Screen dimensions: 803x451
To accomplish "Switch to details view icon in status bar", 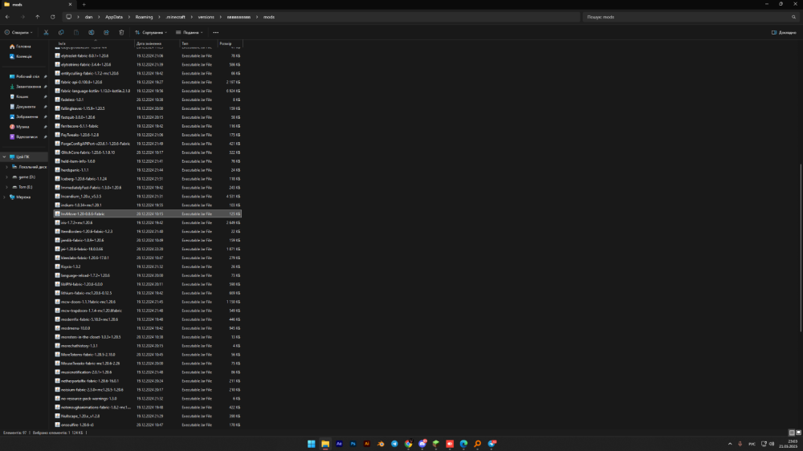I will 792,433.
